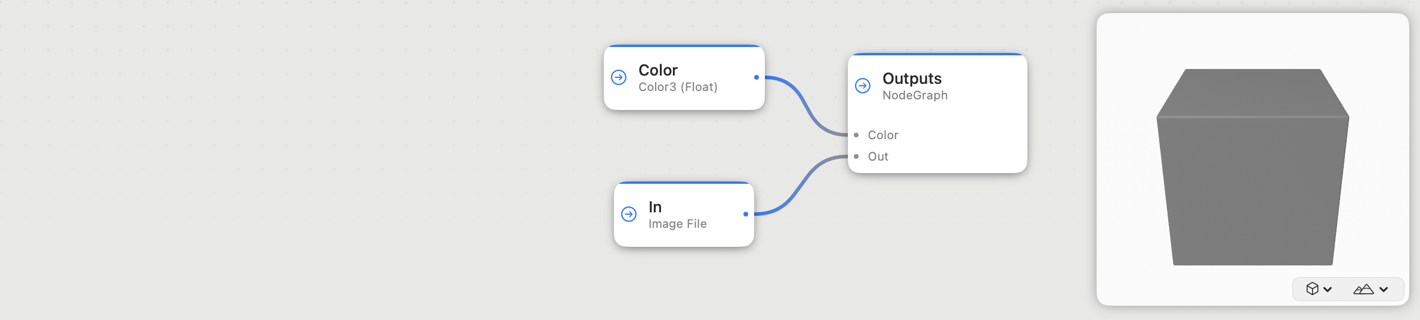Select the In node title
Screen dimensions: 1420x320
(655, 207)
